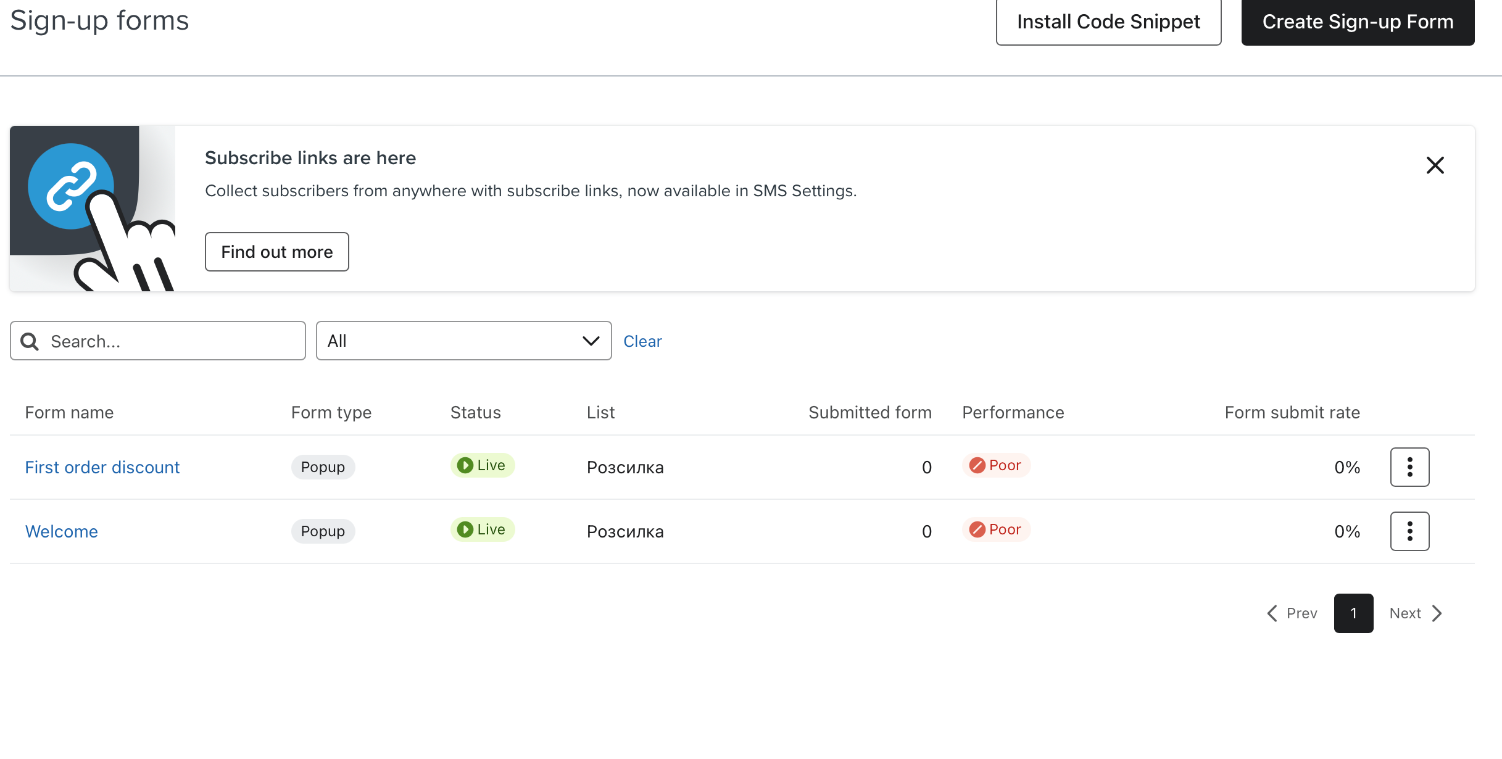Click the Status column header
This screenshot has height=759, width=1502.
(x=476, y=412)
